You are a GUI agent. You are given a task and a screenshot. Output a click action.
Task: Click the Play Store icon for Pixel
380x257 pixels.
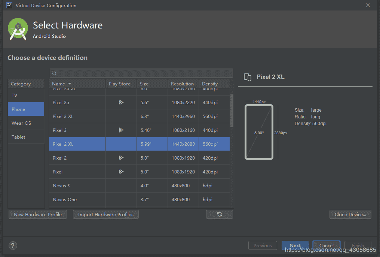click(x=120, y=172)
